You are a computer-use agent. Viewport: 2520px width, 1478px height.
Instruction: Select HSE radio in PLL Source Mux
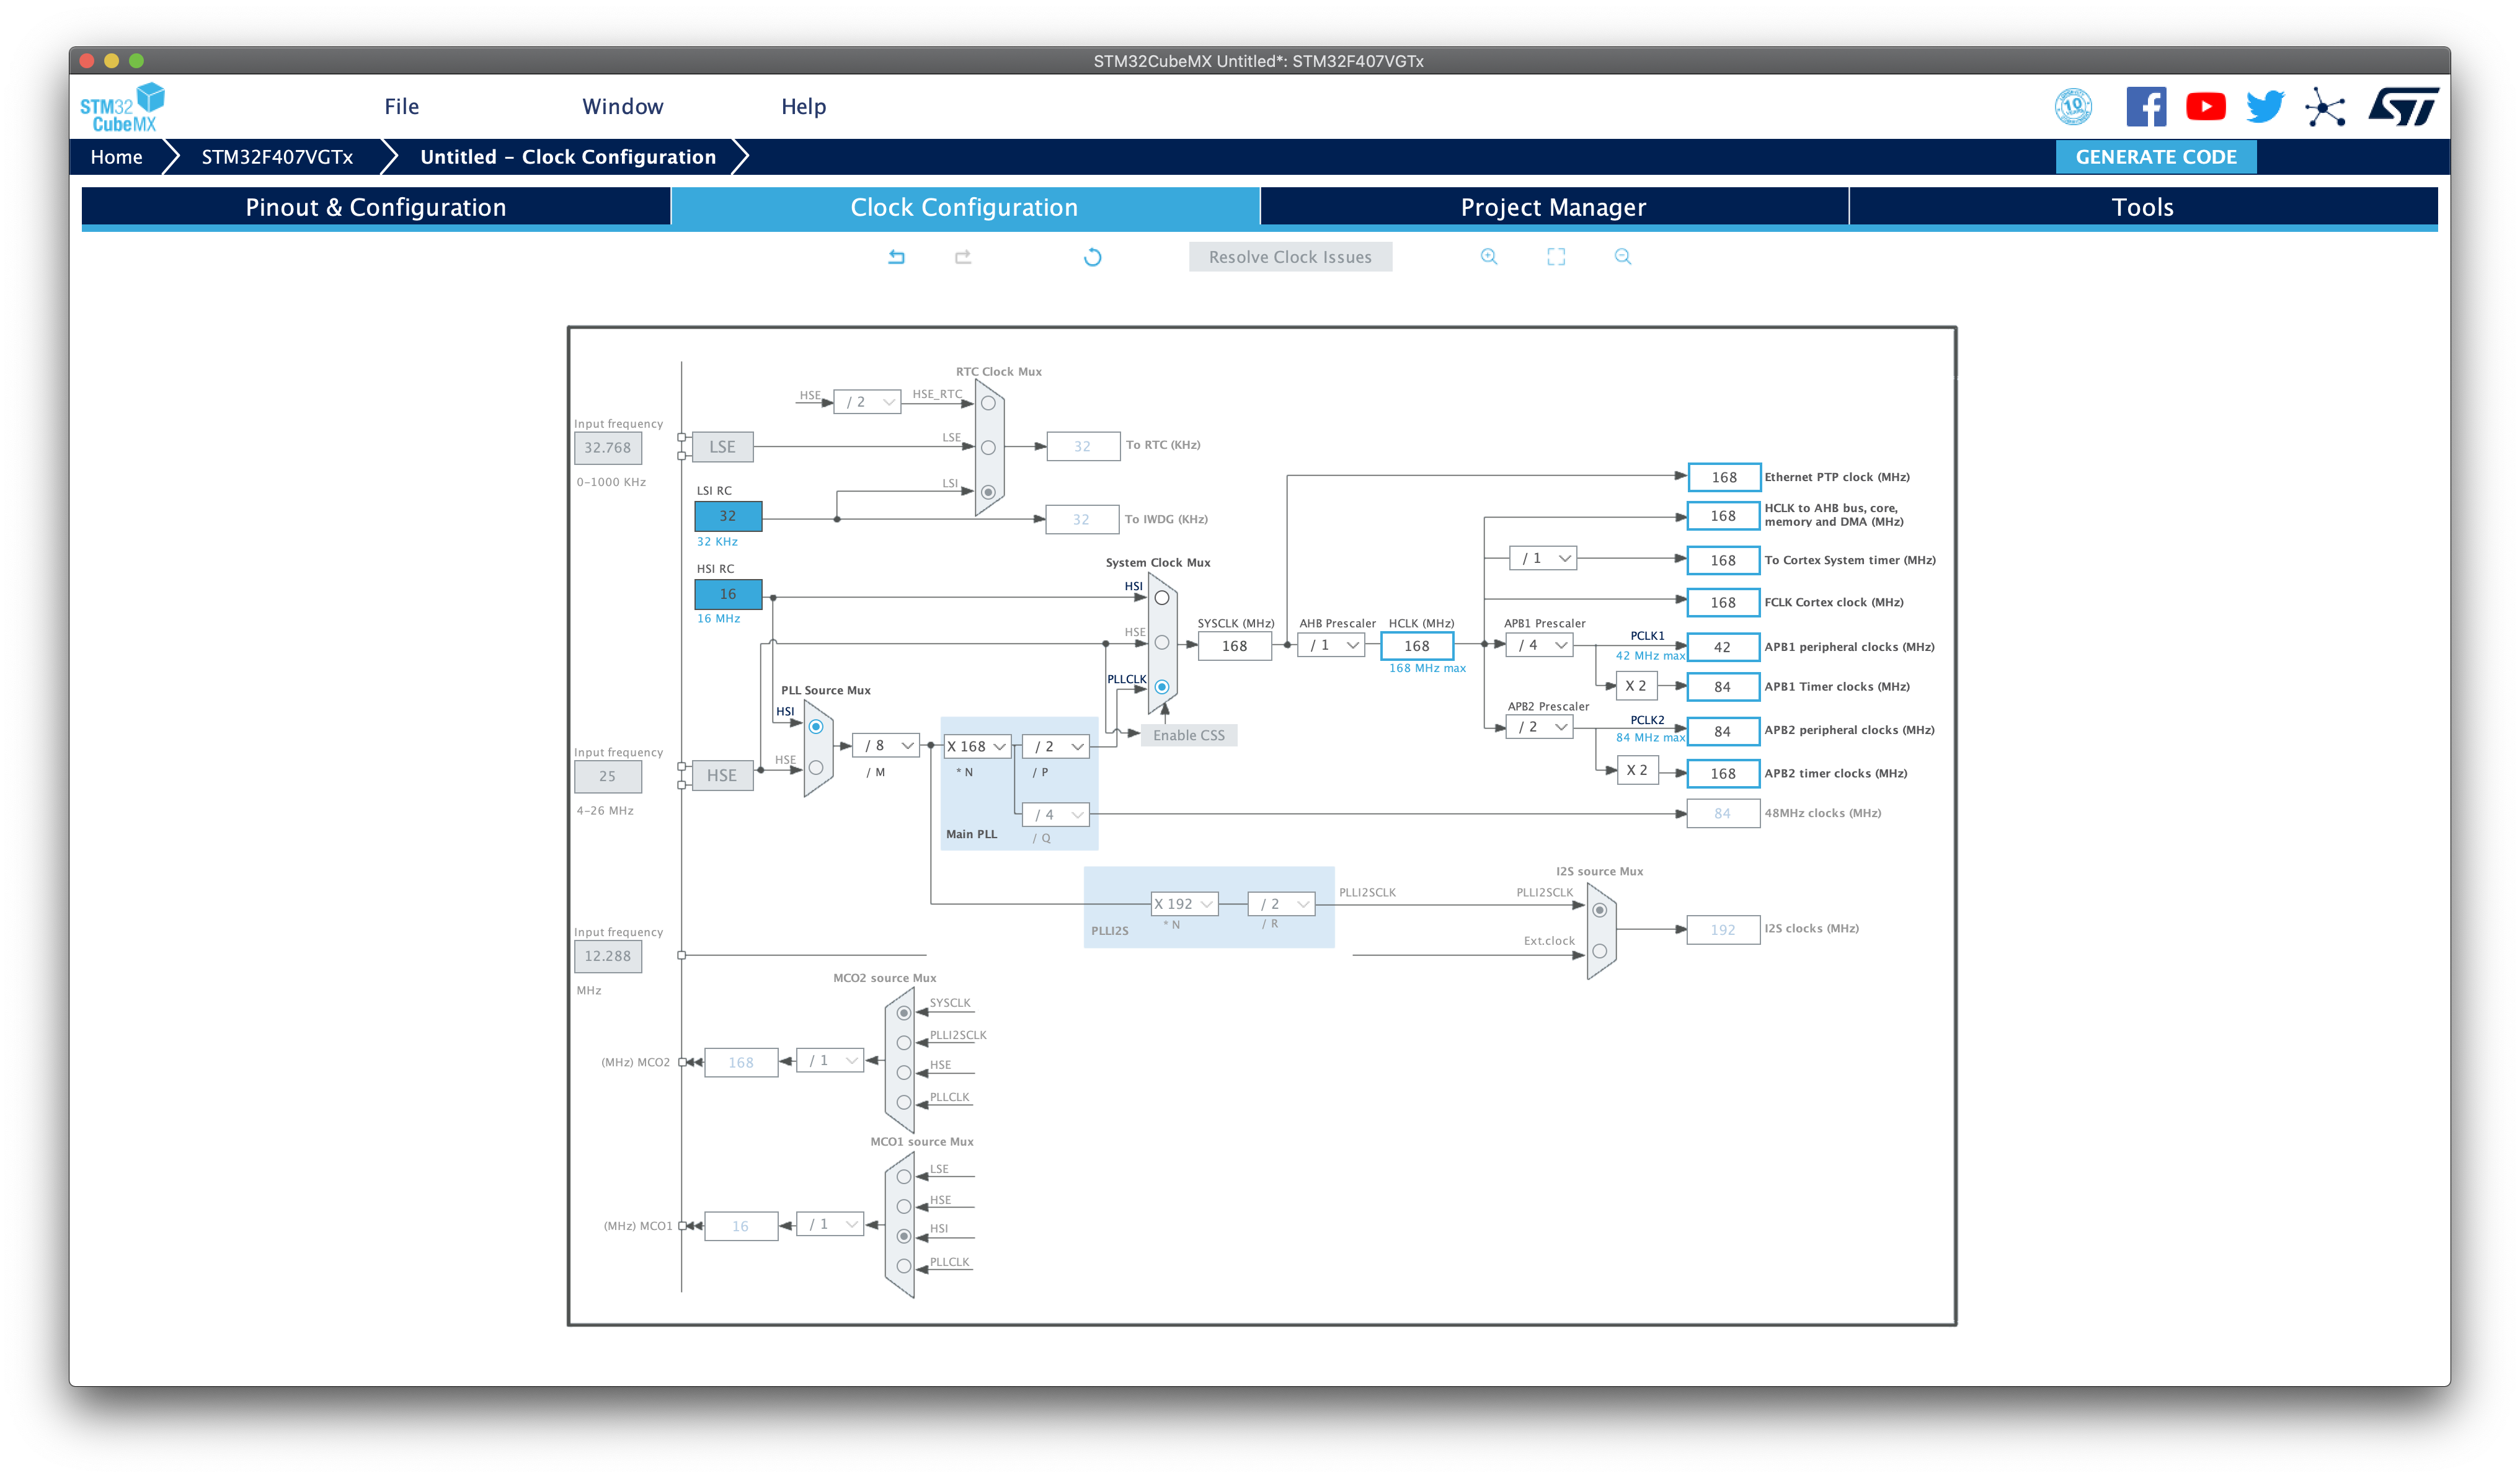pyautogui.click(x=816, y=768)
